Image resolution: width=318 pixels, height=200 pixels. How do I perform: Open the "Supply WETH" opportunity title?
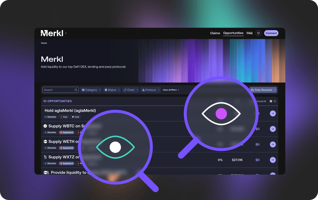pos(64,141)
